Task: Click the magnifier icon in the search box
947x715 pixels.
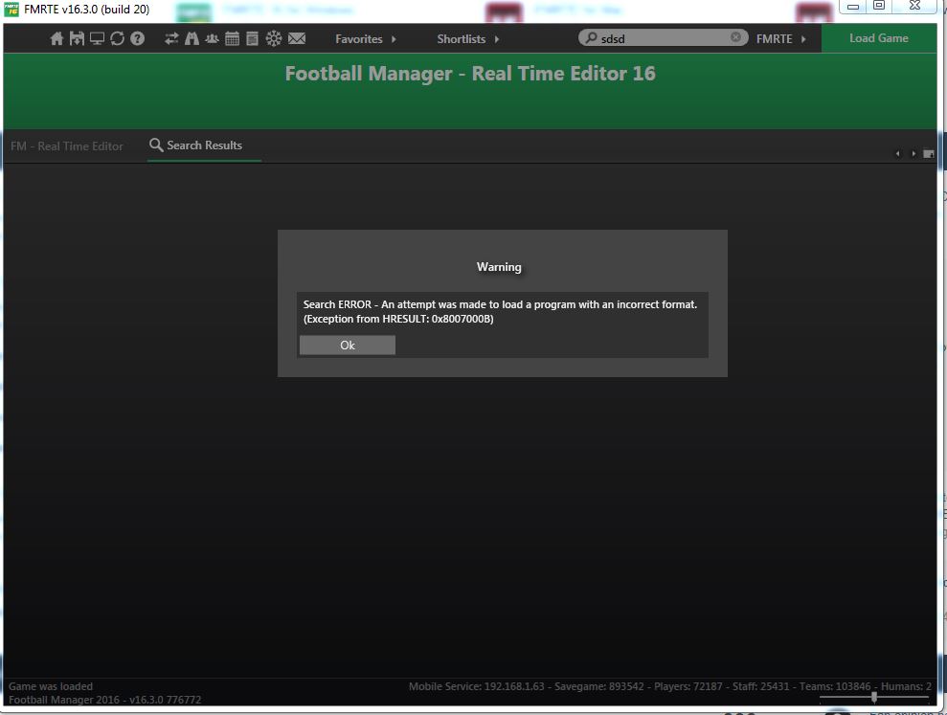Action: (591, 38)
